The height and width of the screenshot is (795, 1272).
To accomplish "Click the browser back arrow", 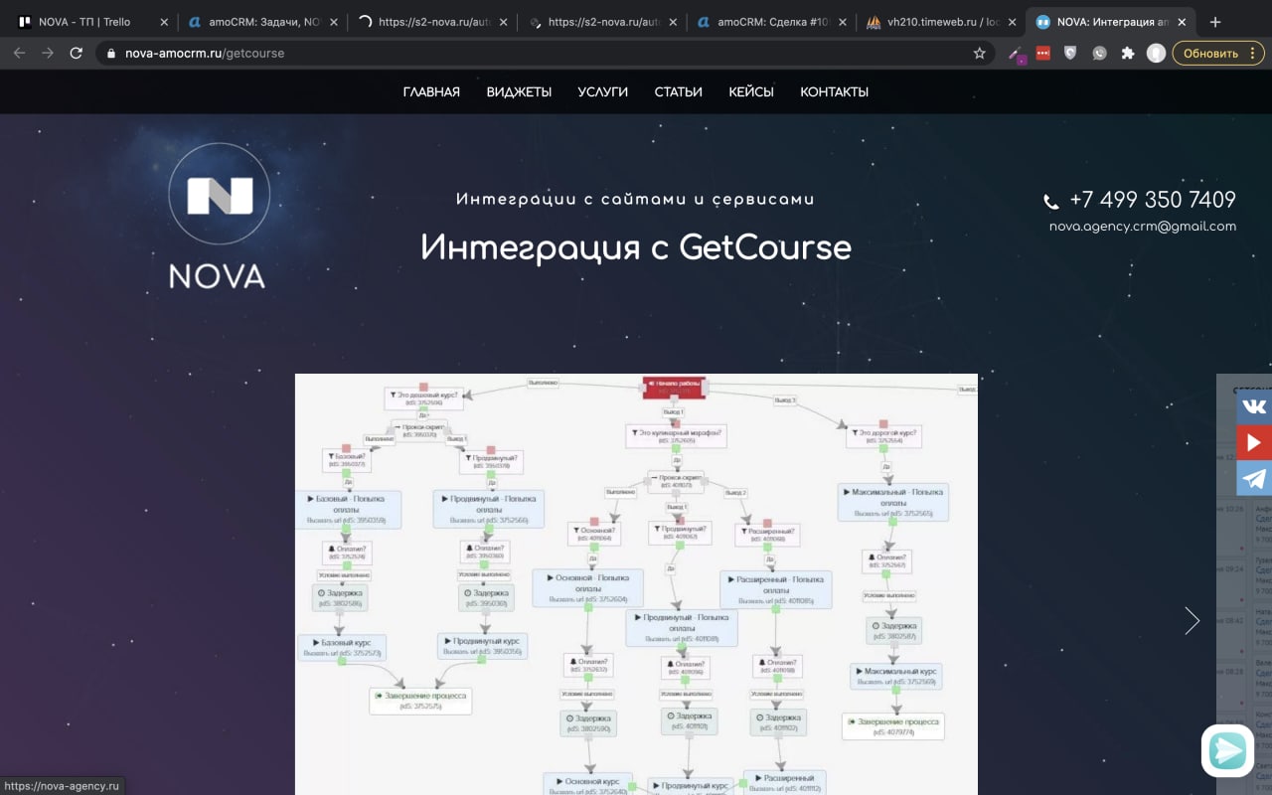I will [x=19, y=54].
